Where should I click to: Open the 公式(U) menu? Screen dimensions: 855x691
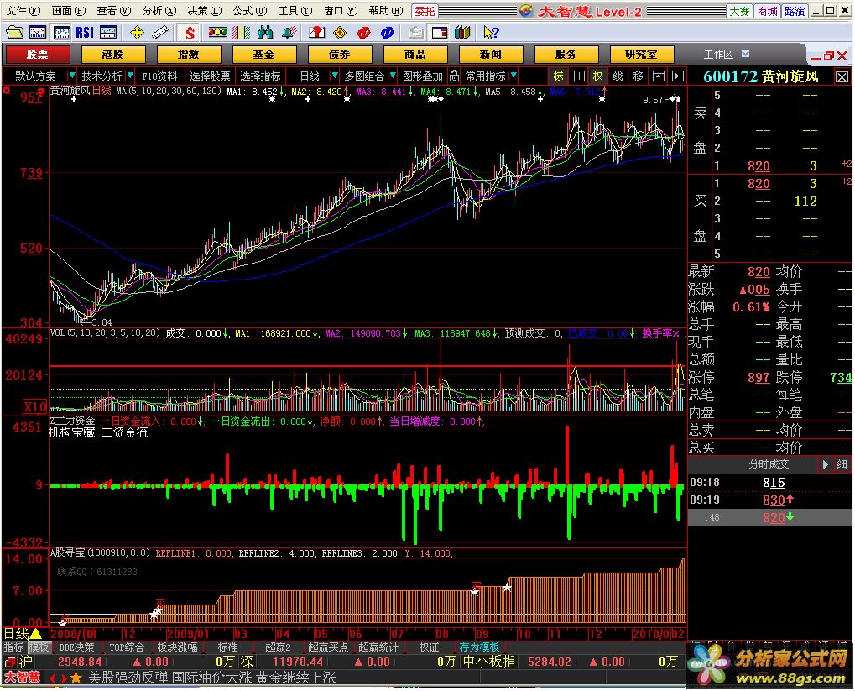250,11
